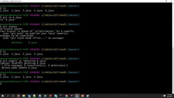
Task: Open the light-blue document app taskbar icon
Action: 40,96
